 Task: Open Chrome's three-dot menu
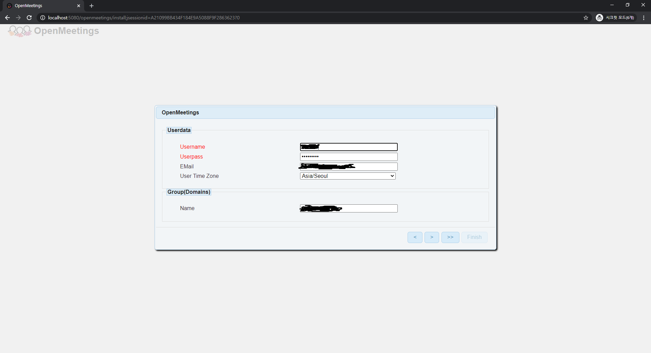coord(644,18)
